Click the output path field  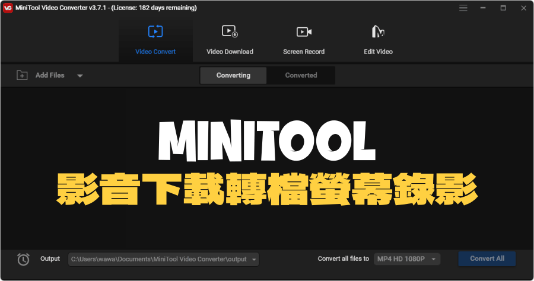(x=164, y=259)
